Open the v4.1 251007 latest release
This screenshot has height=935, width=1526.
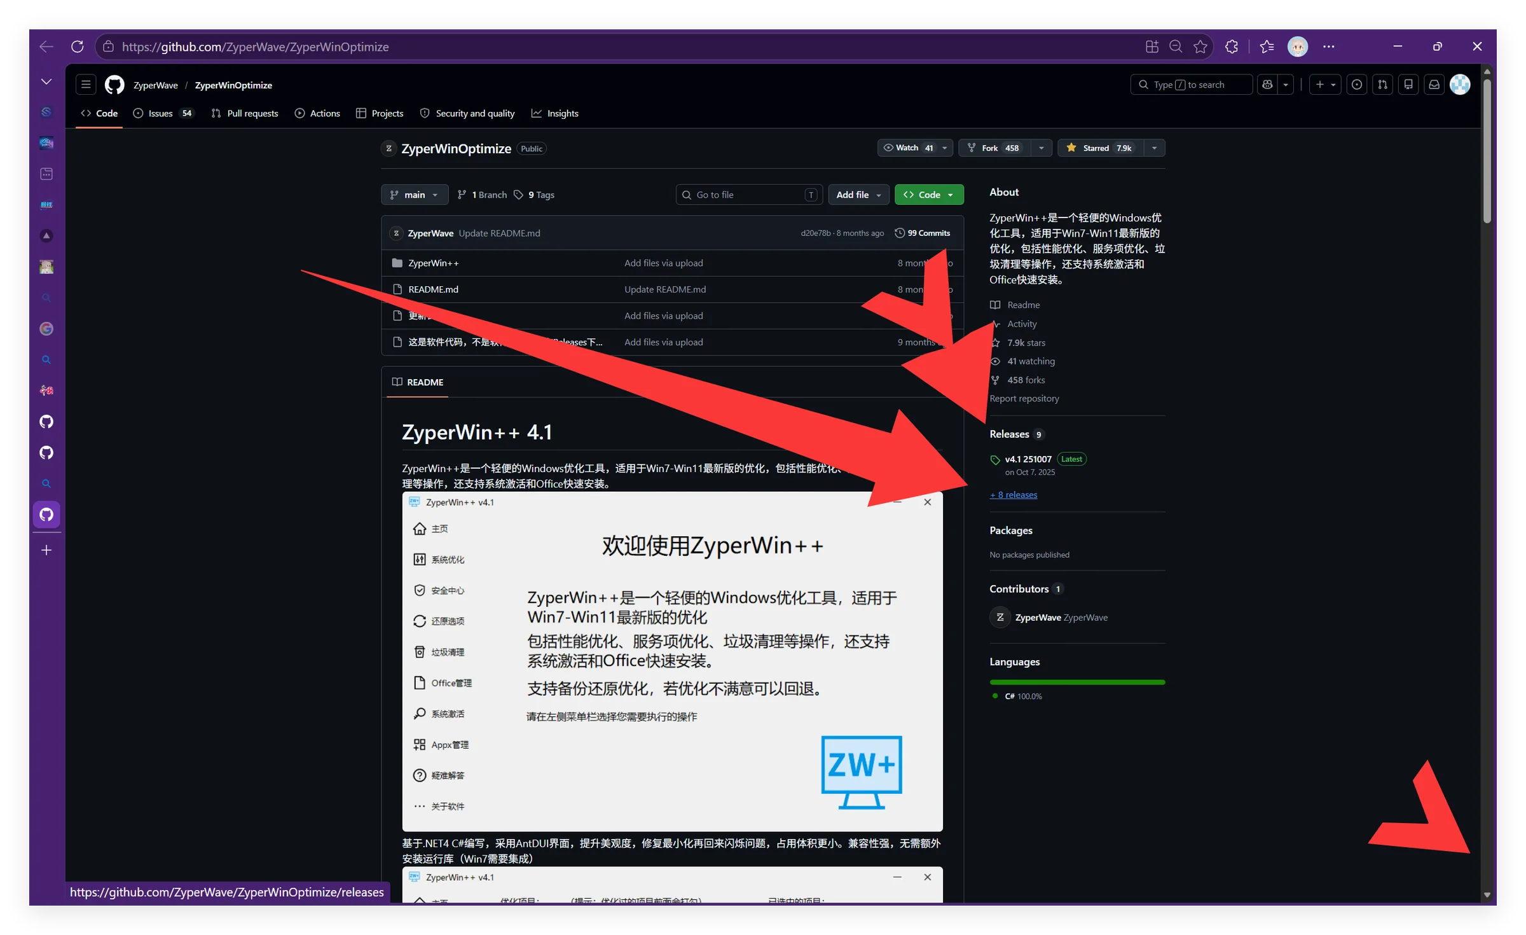coord(1028,459)
